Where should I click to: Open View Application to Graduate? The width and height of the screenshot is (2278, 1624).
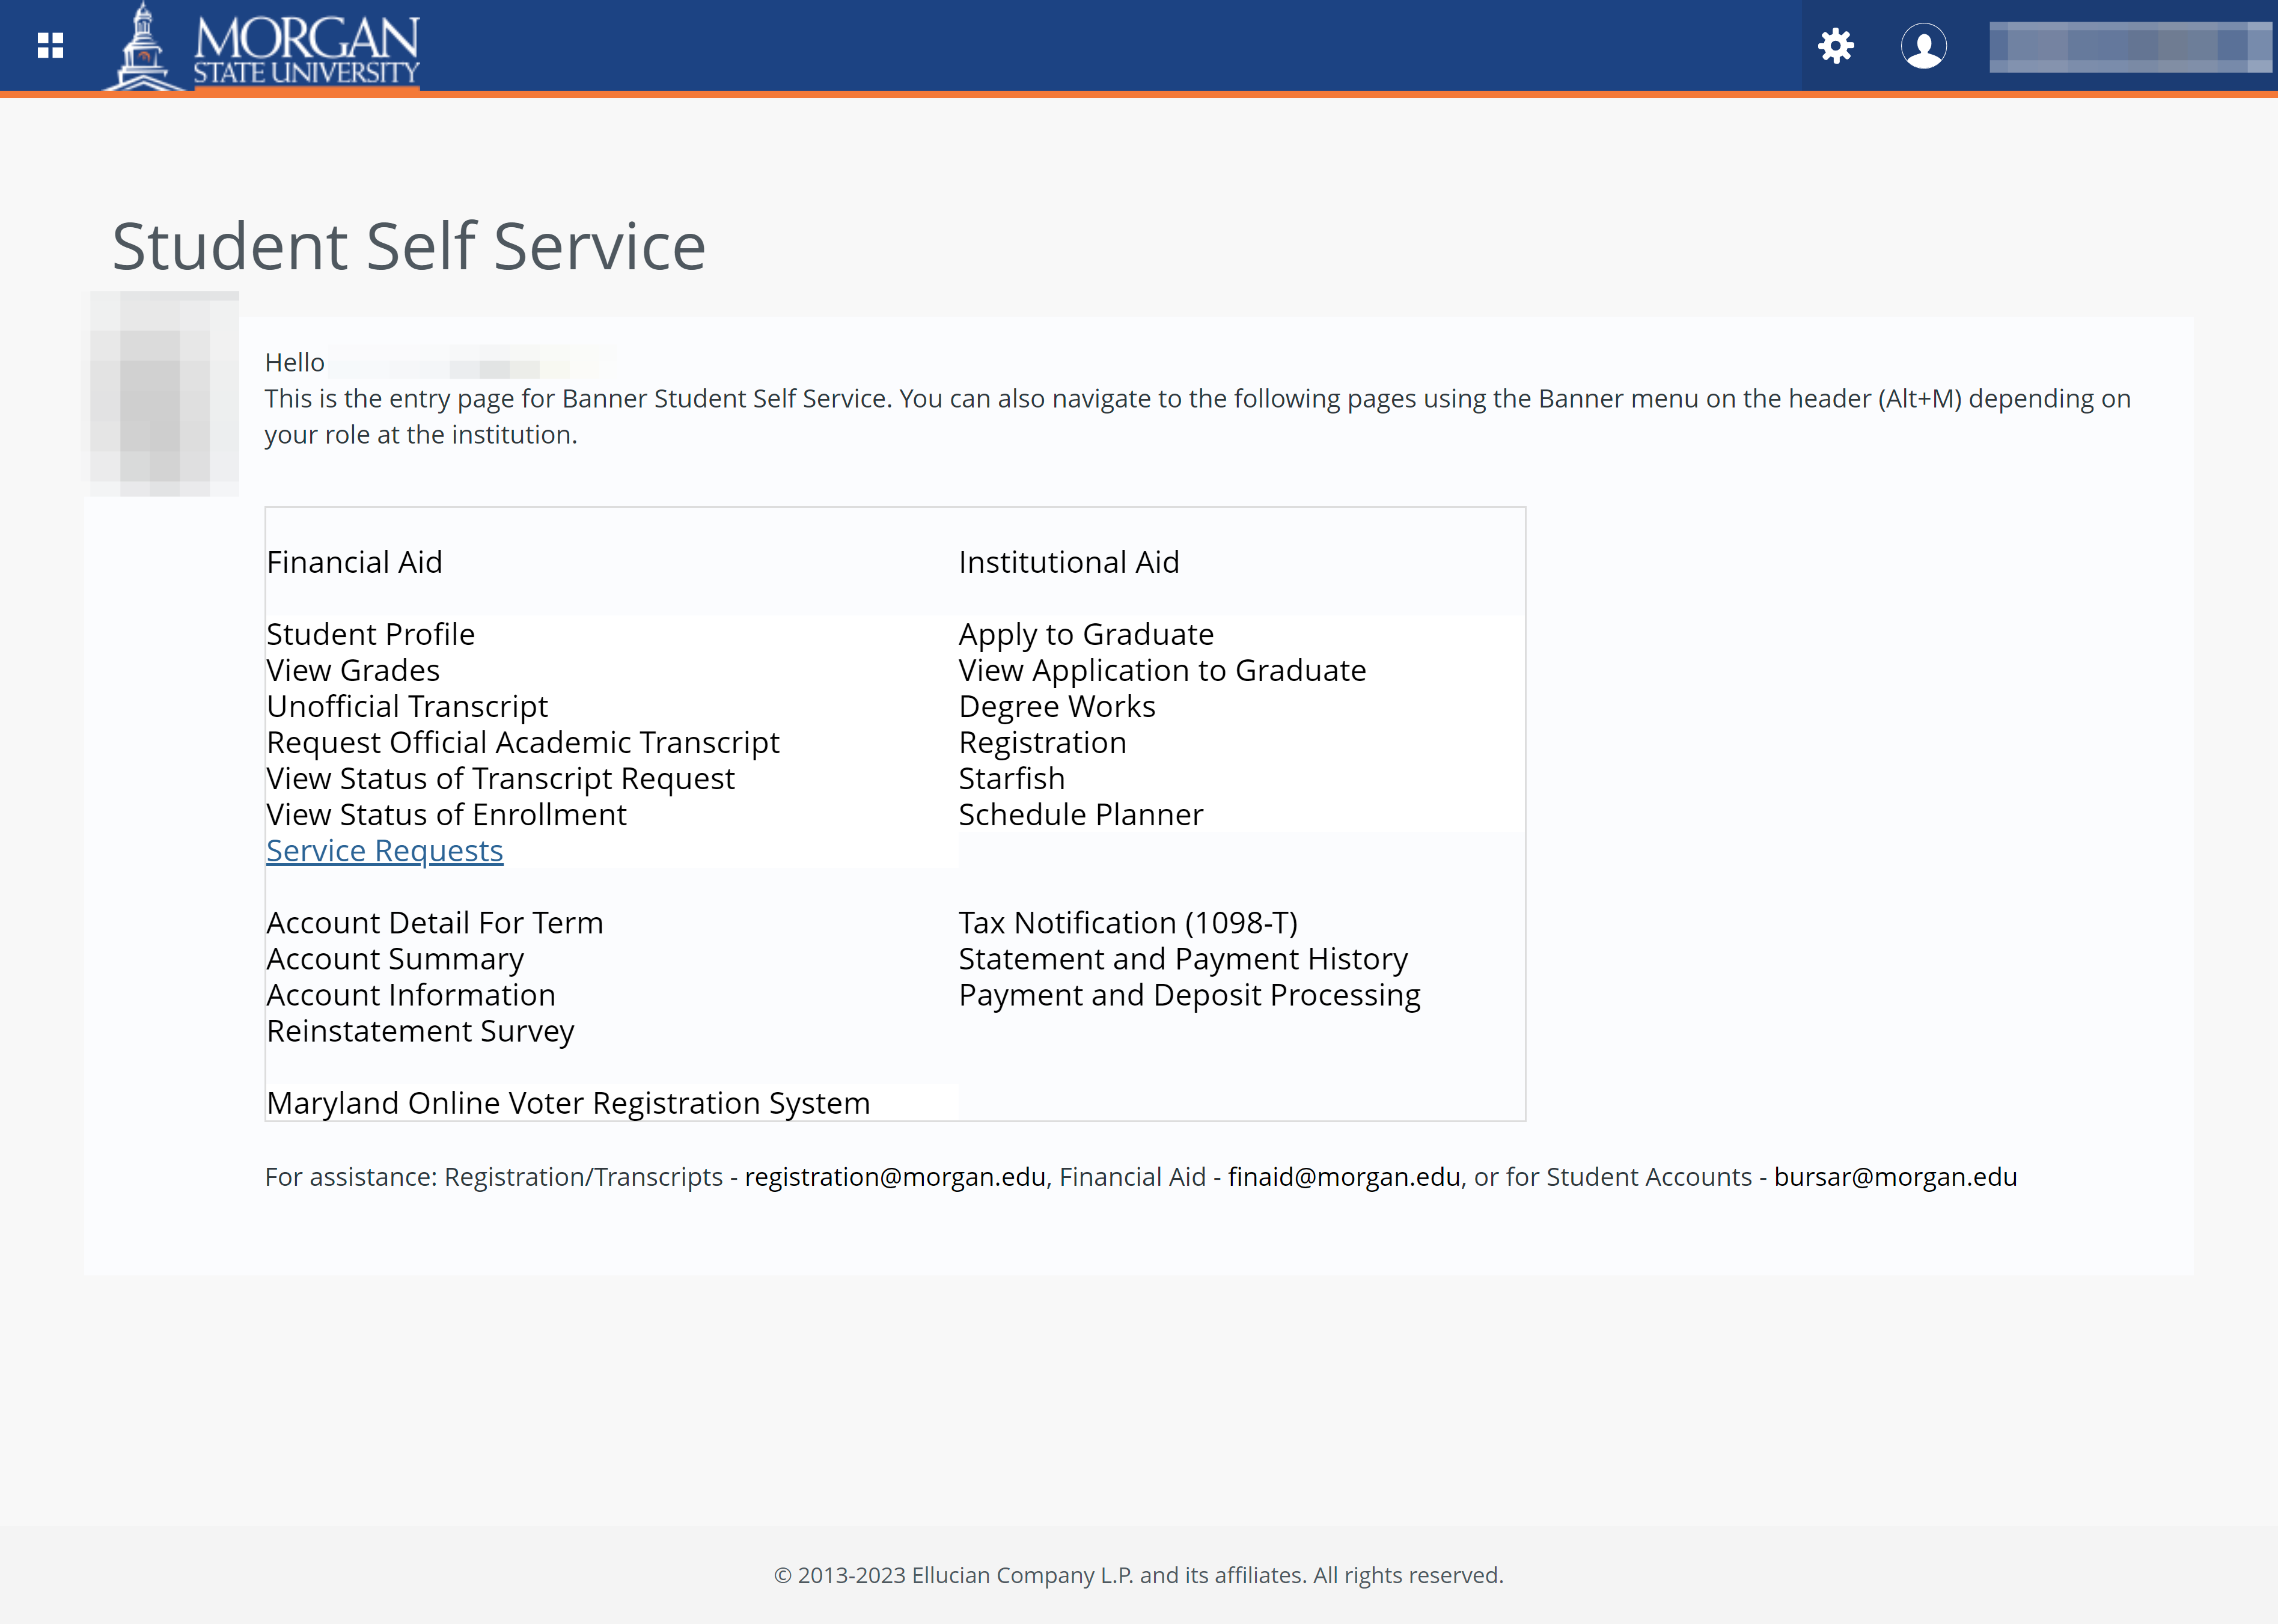pos(1162,670)
